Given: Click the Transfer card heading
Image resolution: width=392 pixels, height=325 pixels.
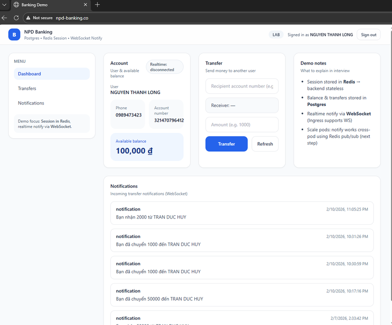Looking at the screenshot, I should (x=214, y=63).
